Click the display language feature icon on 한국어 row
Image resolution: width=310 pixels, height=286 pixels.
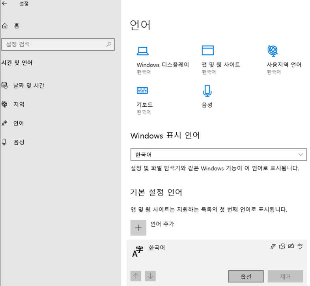coord(273,246)
